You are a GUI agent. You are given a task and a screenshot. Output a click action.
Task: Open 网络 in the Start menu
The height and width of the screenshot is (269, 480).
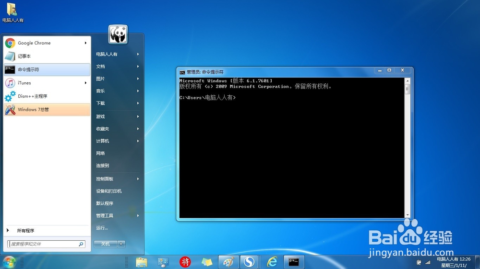point(118,153)
